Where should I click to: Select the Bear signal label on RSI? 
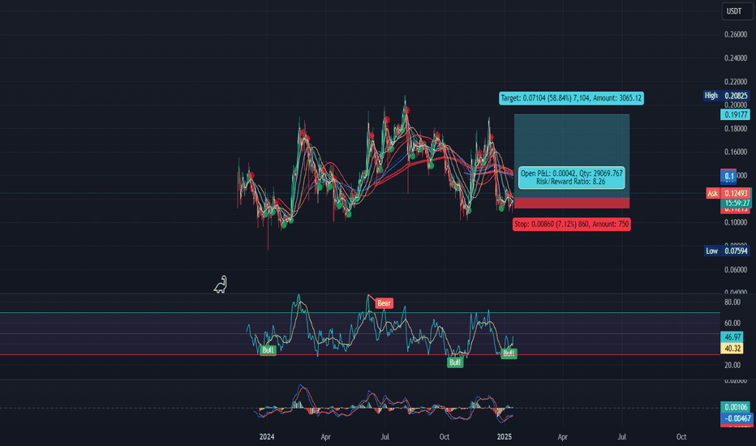[384, 303]
